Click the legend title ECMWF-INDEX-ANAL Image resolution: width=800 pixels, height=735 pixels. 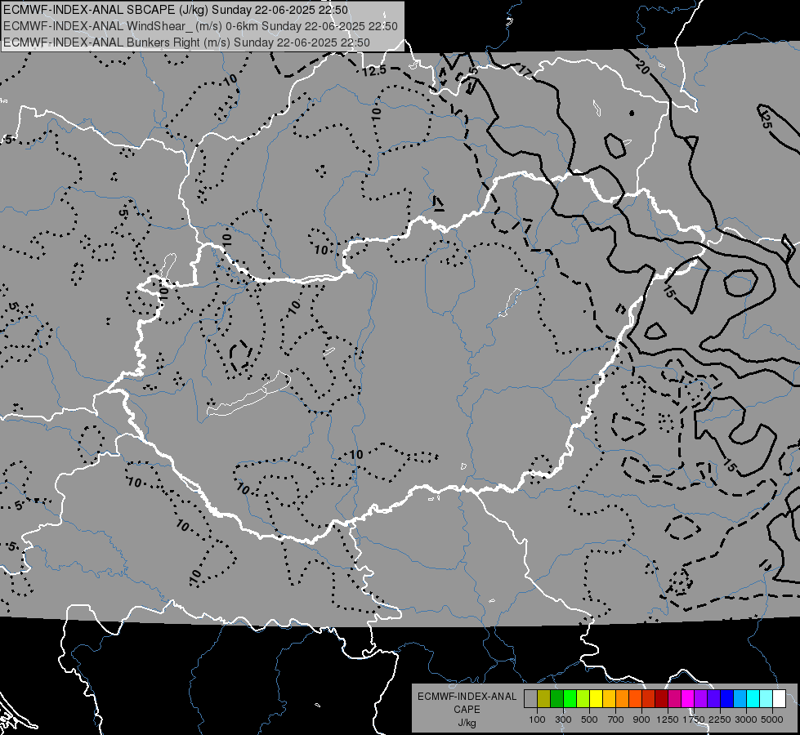coord(467,697)
